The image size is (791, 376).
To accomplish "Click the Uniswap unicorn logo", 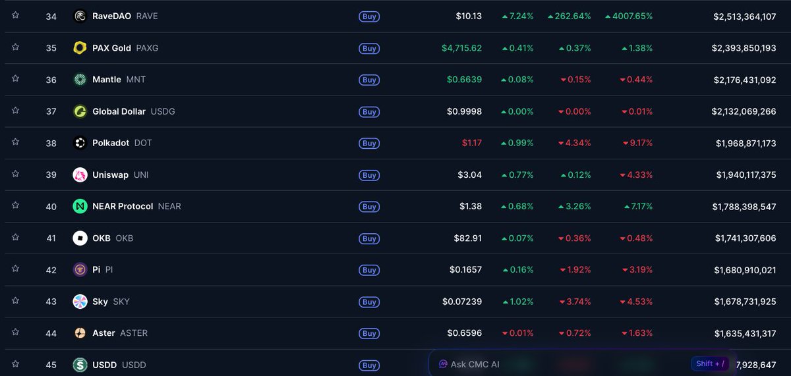I will [80, 175].
